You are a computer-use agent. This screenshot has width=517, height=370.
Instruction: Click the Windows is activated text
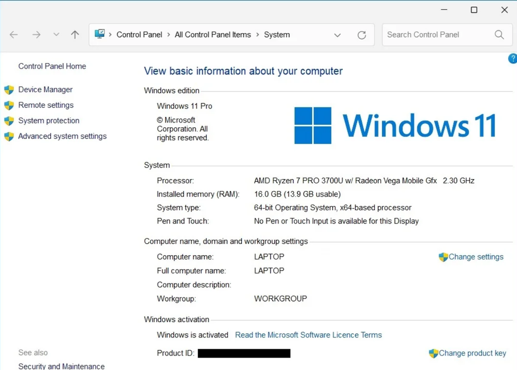tap(192, 335)
